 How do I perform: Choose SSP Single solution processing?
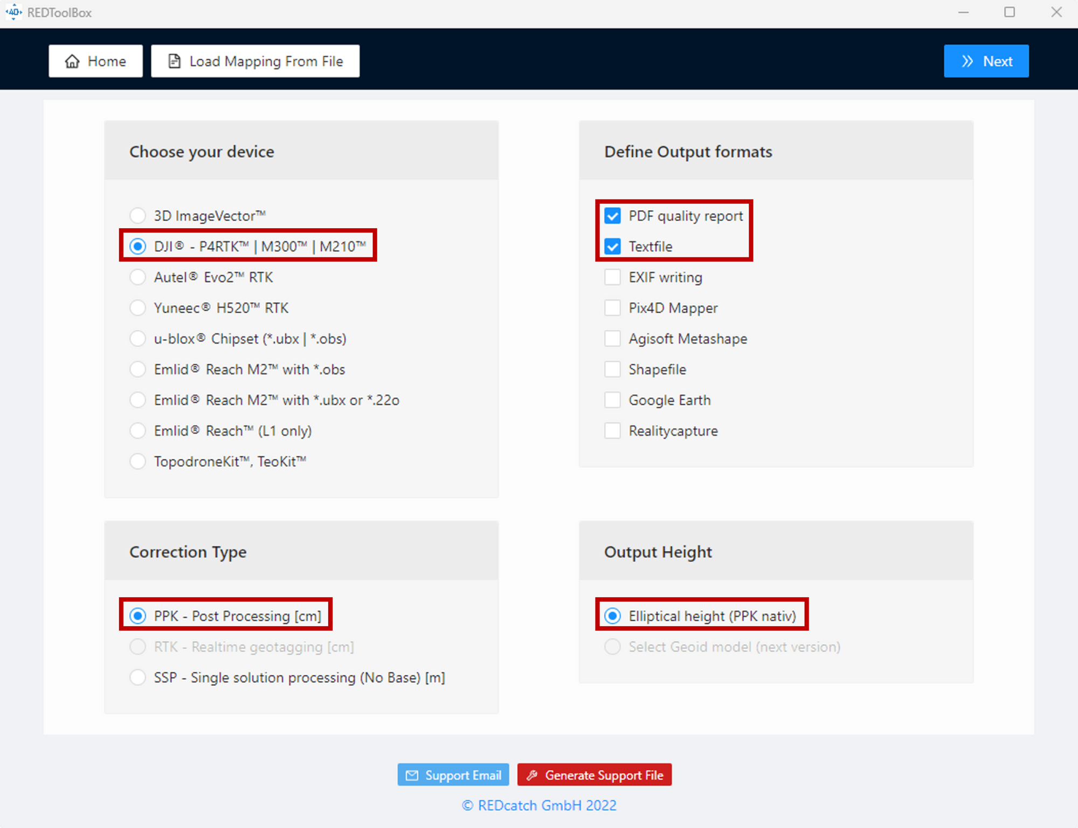pos(137,678)
